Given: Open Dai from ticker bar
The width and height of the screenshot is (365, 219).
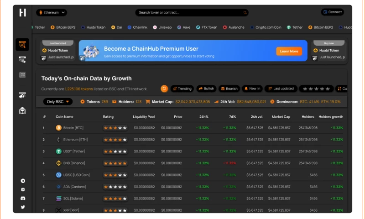Looking at the screenshot, I should tap(117, 27).
